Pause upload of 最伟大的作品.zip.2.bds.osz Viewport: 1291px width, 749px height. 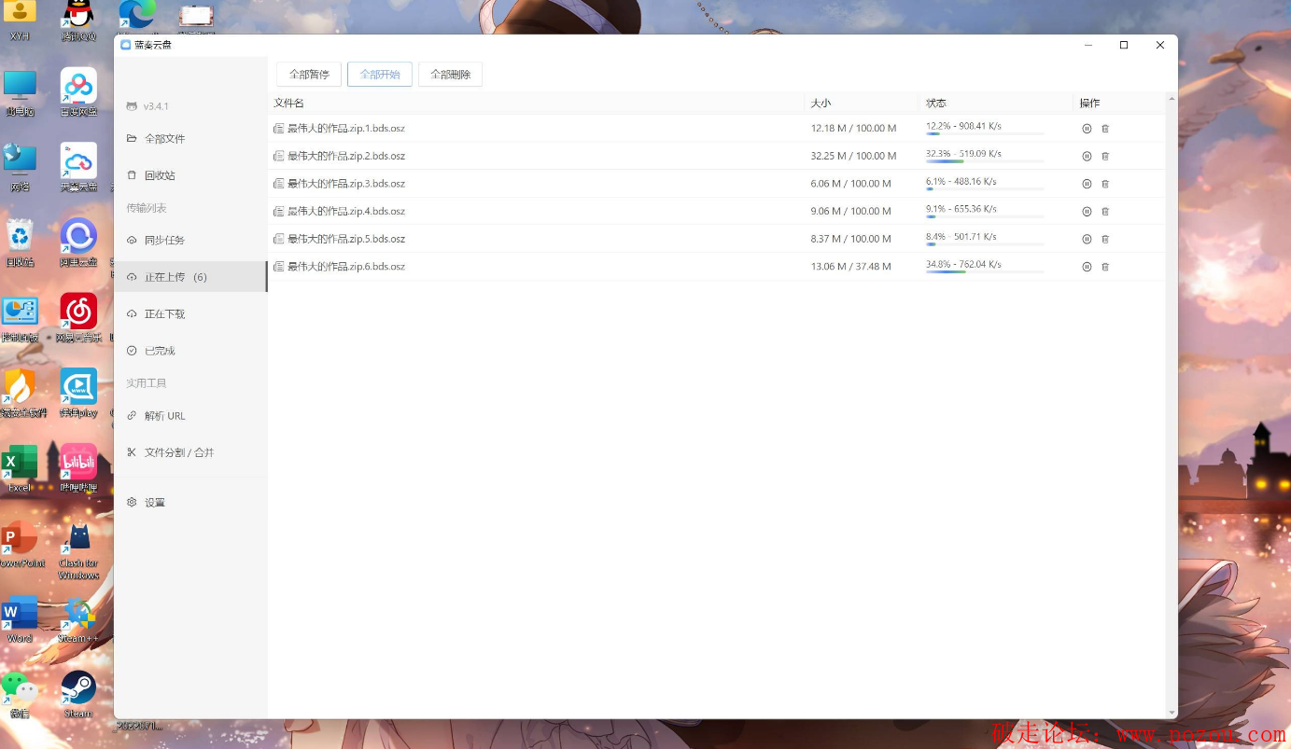click(1087, 157)
